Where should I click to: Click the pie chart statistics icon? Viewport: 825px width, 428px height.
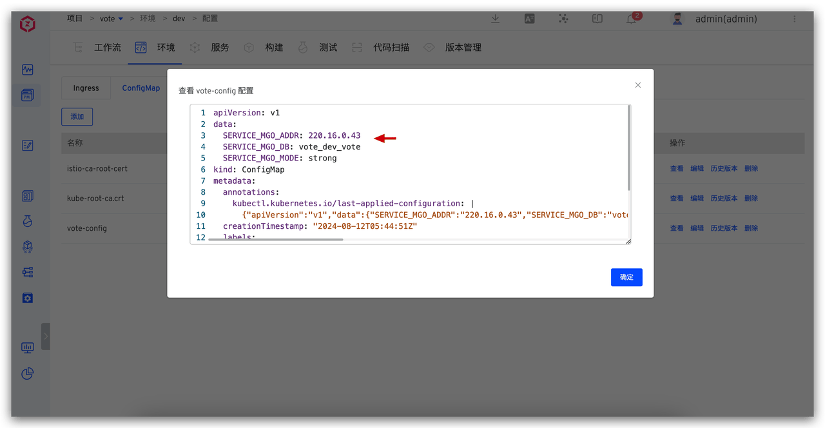click(27, 373)
